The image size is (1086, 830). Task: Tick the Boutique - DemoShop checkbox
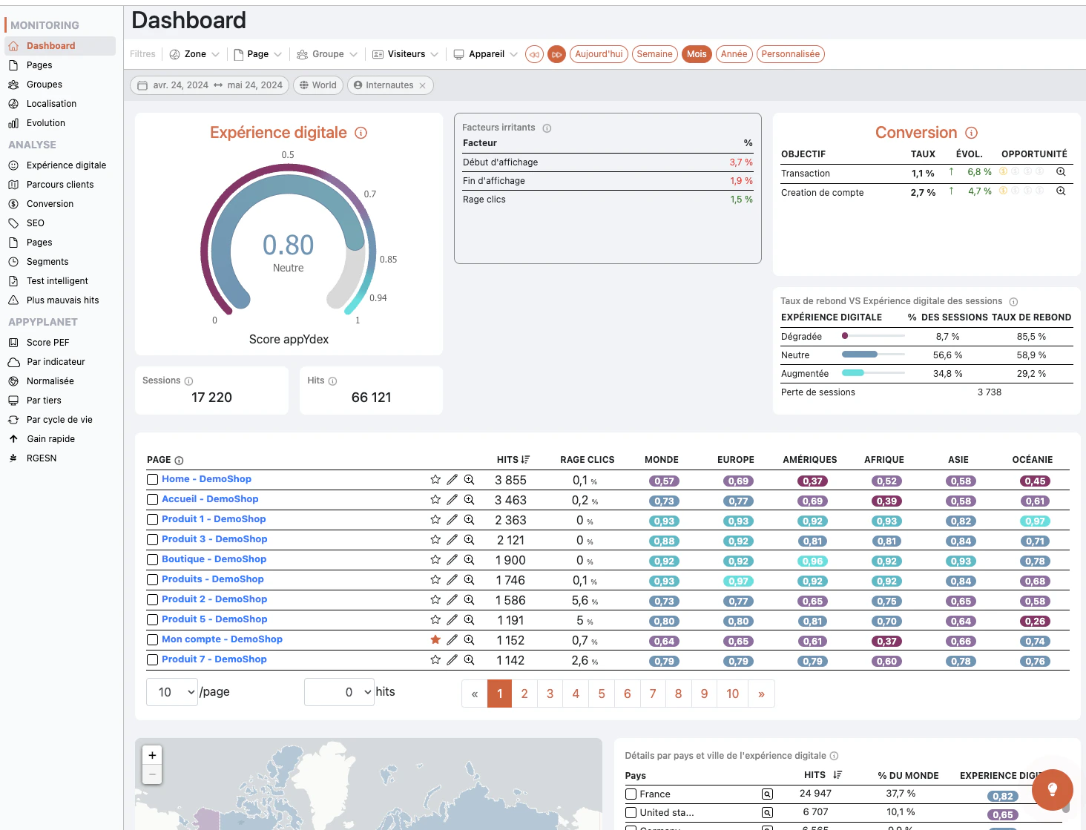153,560
